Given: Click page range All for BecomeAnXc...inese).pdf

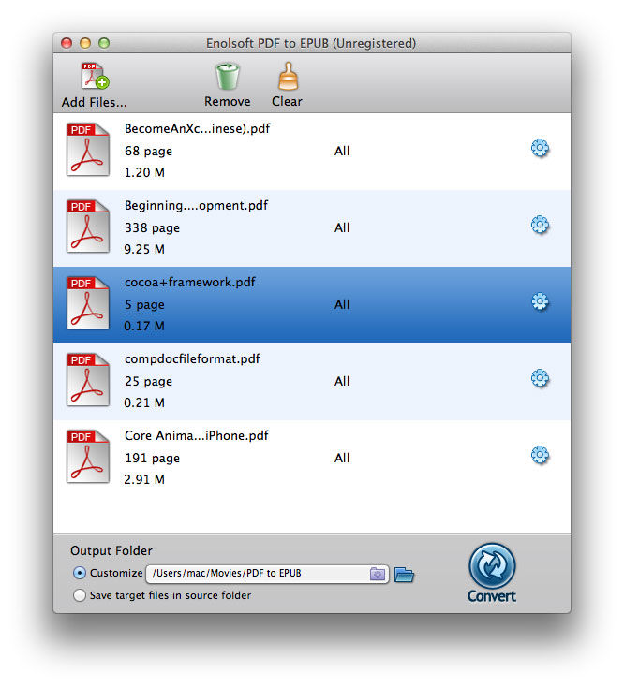Looking at the screenshot, I should point(342,151).
